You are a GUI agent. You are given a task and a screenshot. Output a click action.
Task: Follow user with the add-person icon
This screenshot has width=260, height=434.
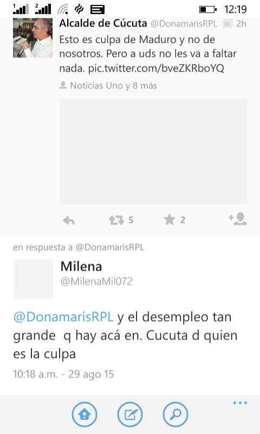pos(238,219)
